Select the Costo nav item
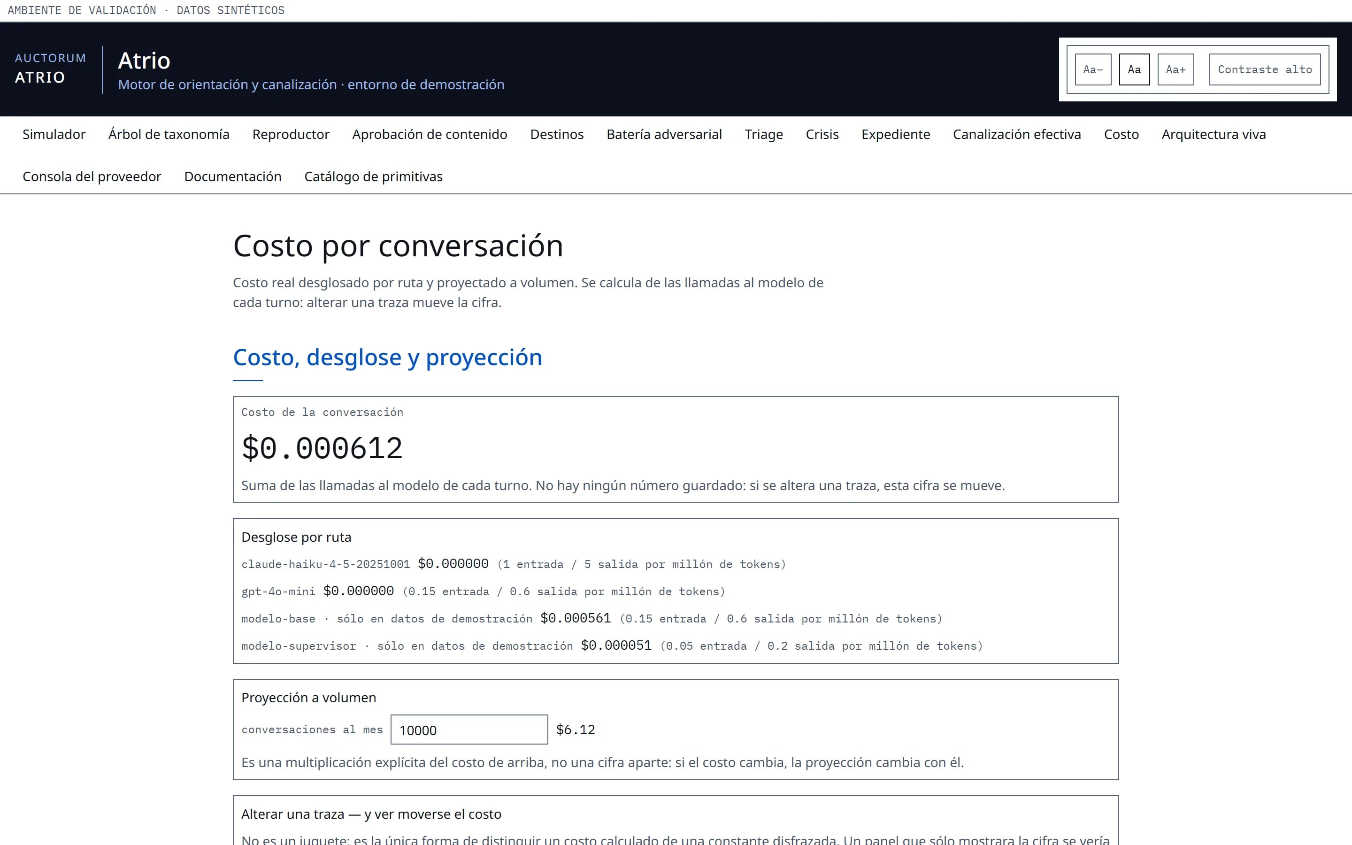The width and height of the screenshot is (1352, 845). pos(1121,134)
